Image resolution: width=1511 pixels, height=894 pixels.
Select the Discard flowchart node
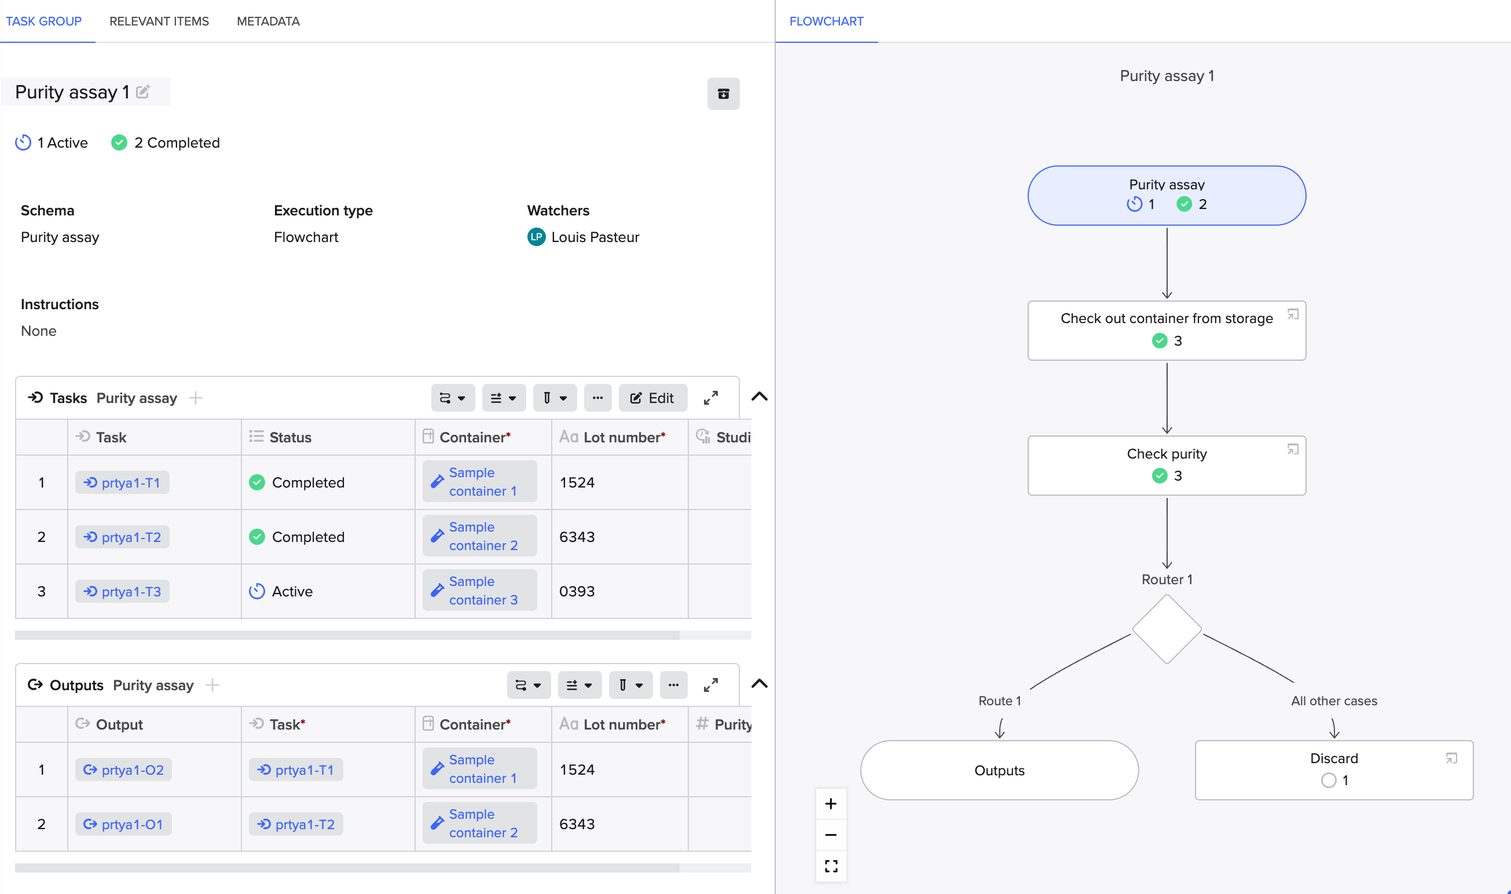(1334, 770)
